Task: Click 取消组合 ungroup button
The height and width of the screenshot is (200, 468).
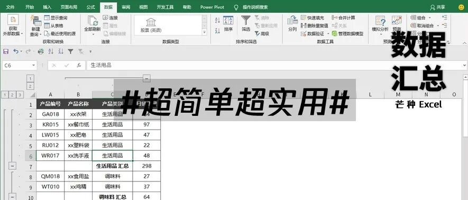Action: tap(422, 26)
